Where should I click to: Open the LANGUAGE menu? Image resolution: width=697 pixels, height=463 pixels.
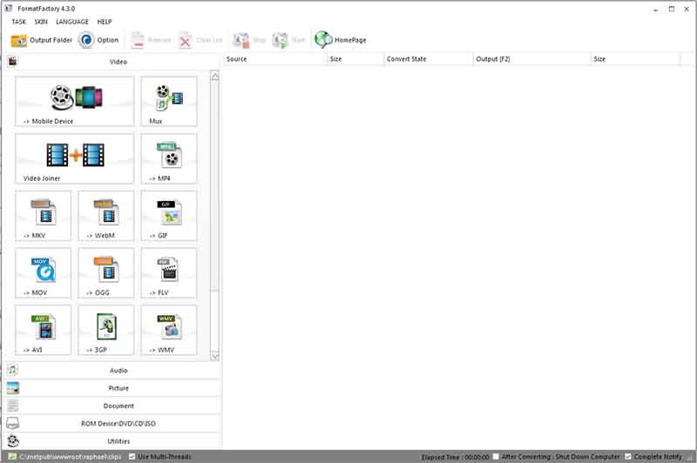coord(72,22)
